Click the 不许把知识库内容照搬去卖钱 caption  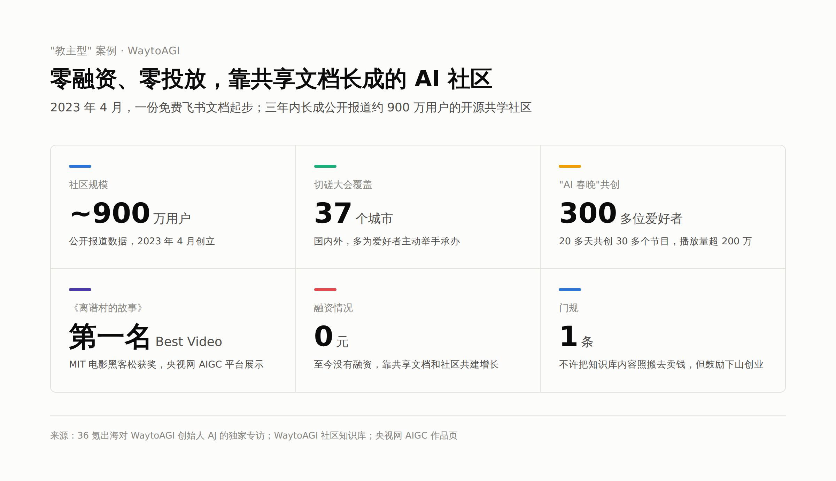(661, 364)
